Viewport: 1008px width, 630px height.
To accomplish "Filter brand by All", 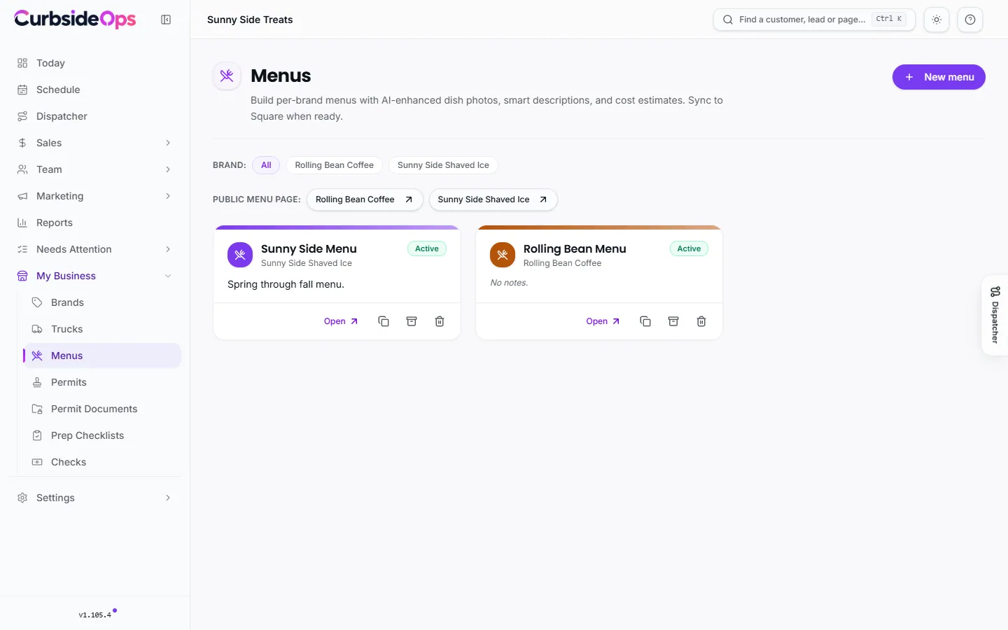I will (266, 165).
